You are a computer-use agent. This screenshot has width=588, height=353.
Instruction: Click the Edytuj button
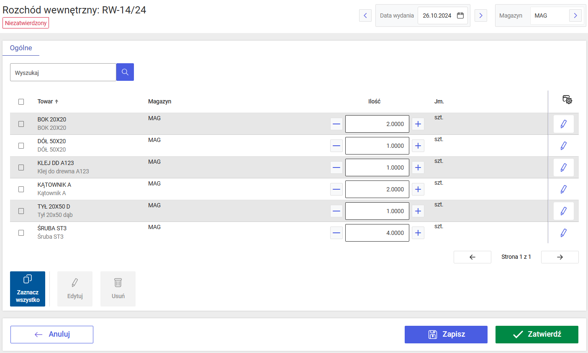pos(75,289)
